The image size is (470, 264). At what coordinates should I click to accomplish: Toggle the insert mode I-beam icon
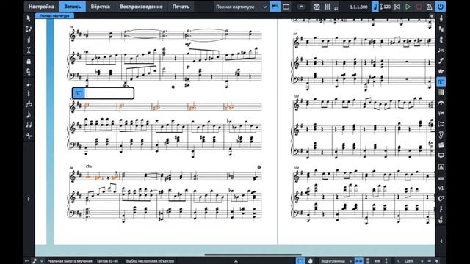tap(29, 50)
